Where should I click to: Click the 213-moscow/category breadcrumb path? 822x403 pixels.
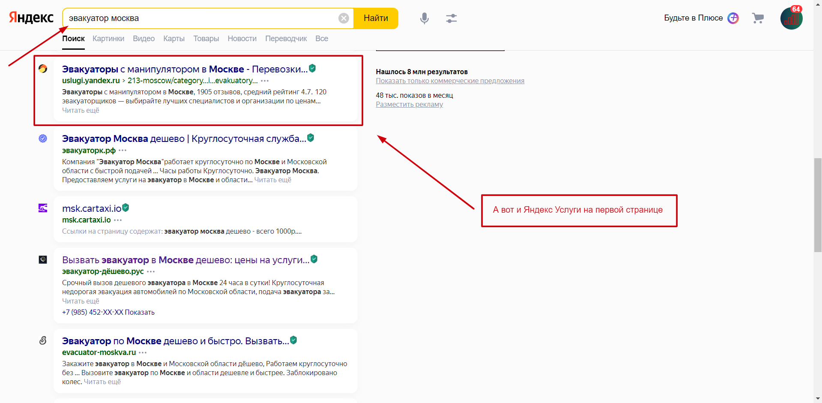(193, 81)
